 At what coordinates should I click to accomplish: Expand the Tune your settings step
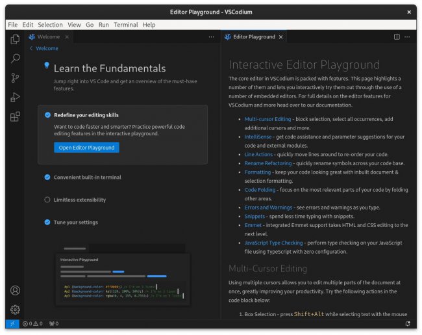click(x=75, y=222)
